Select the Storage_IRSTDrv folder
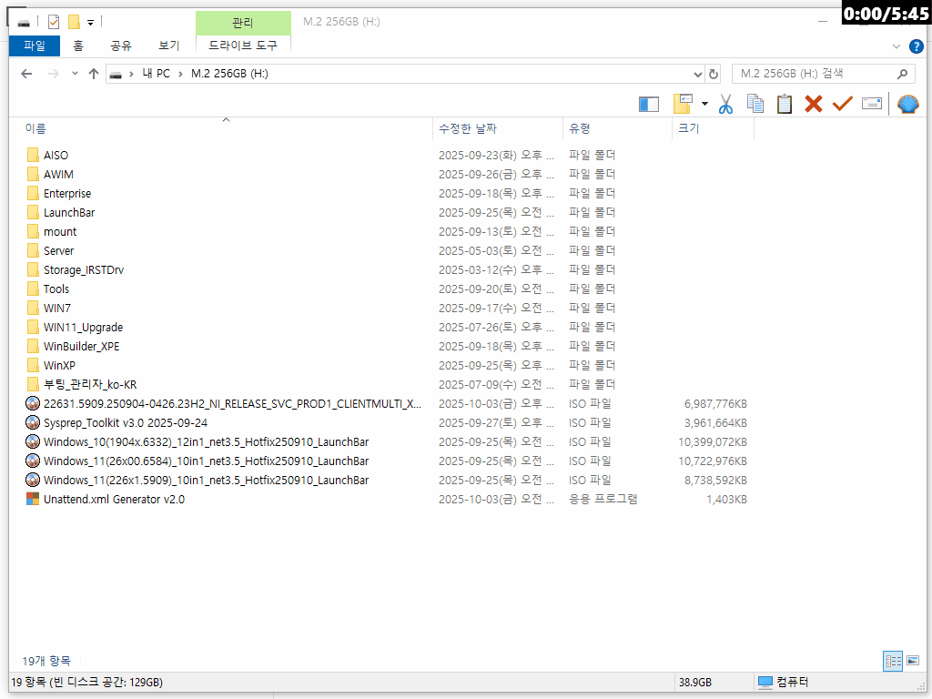This screenshot has height=699, width=932. click(84, 269)
